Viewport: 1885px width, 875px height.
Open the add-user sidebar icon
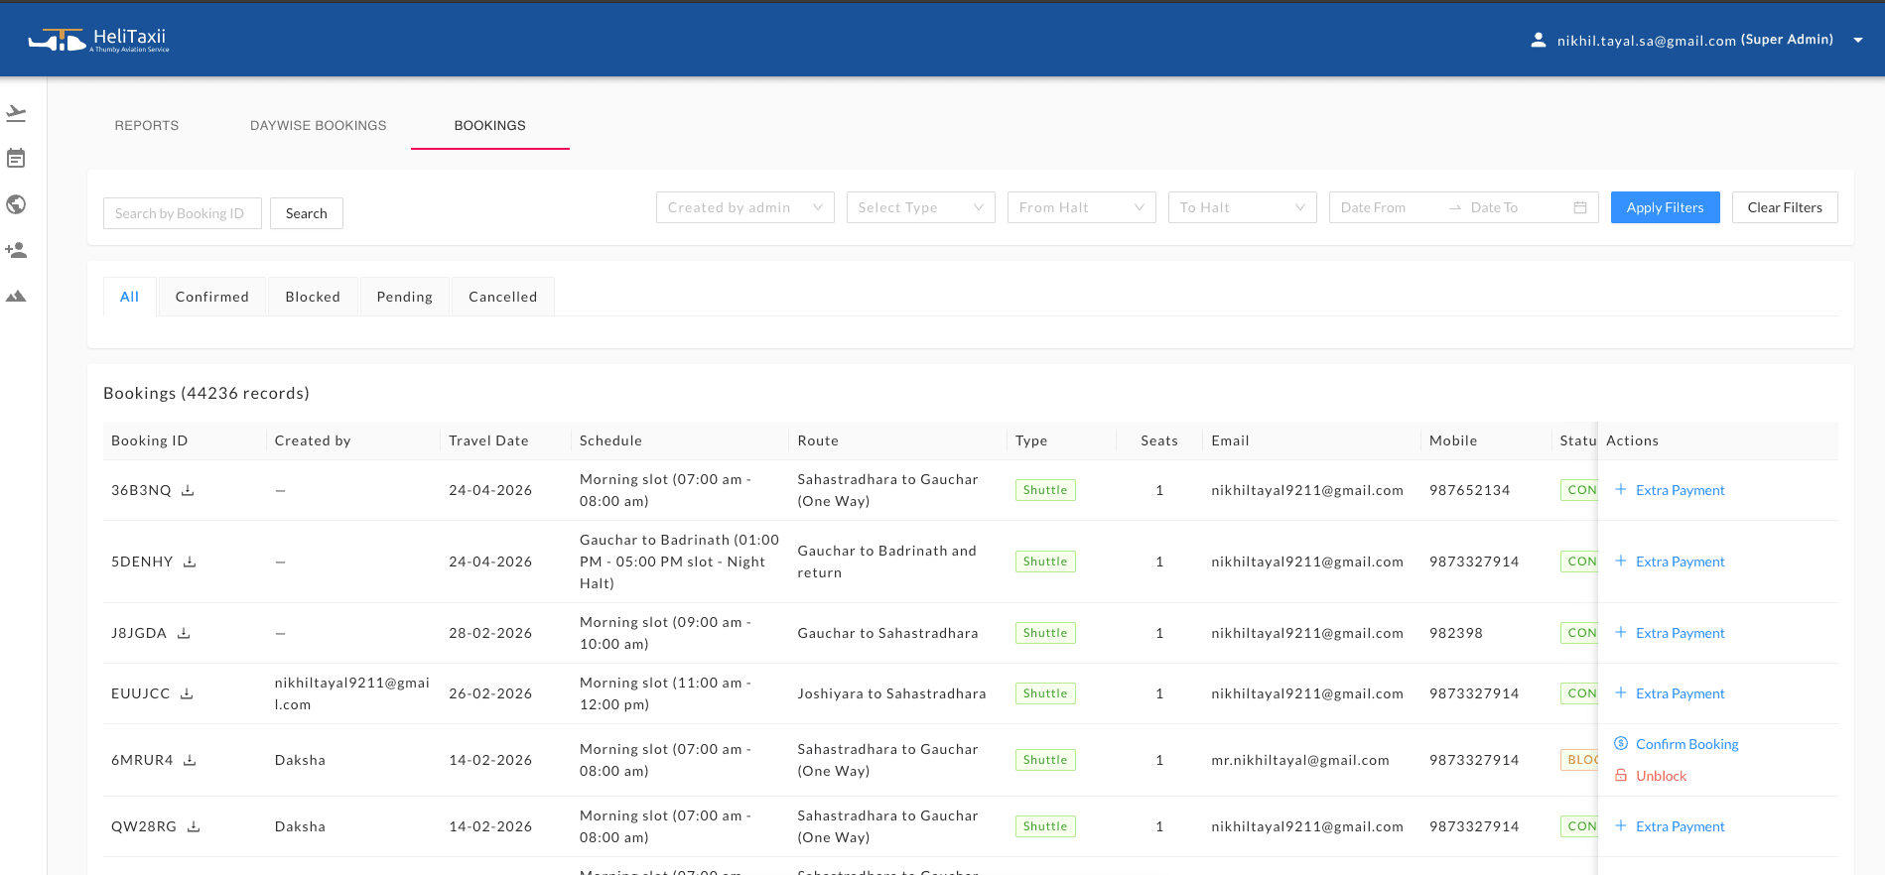point(16,250)
